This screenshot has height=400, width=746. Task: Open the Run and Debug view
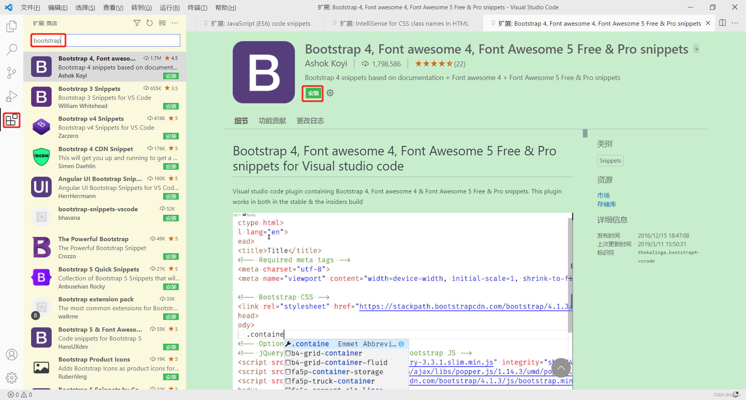(12, 96)
